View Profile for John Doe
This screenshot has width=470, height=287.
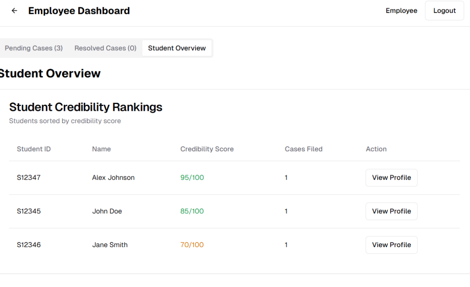[391, 211]
